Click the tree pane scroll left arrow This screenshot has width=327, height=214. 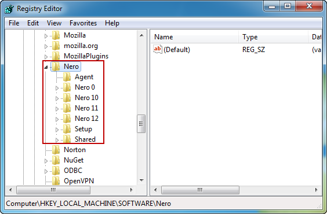point(10,190)
